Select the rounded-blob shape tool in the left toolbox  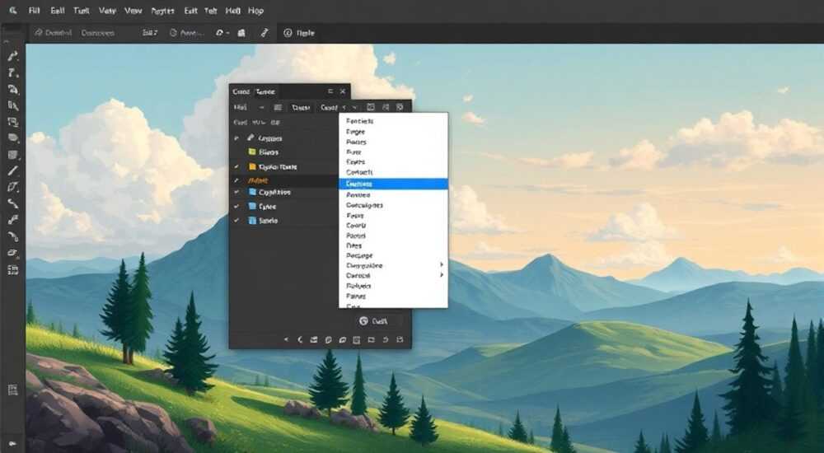tap(12, 138)
